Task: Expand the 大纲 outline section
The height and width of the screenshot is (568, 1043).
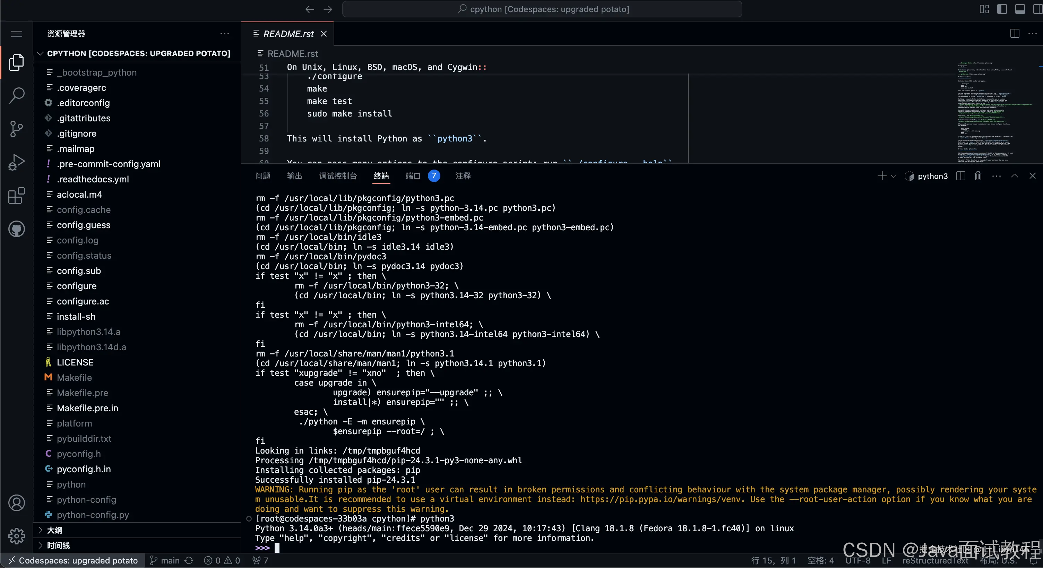Action: click(x=138, y=530)
